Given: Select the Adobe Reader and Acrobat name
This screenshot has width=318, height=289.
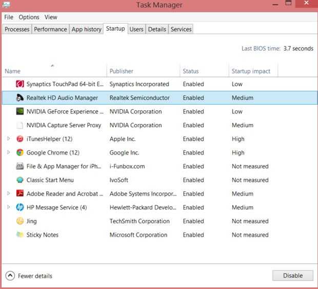Looking at the screenshot, I should 65,194.
